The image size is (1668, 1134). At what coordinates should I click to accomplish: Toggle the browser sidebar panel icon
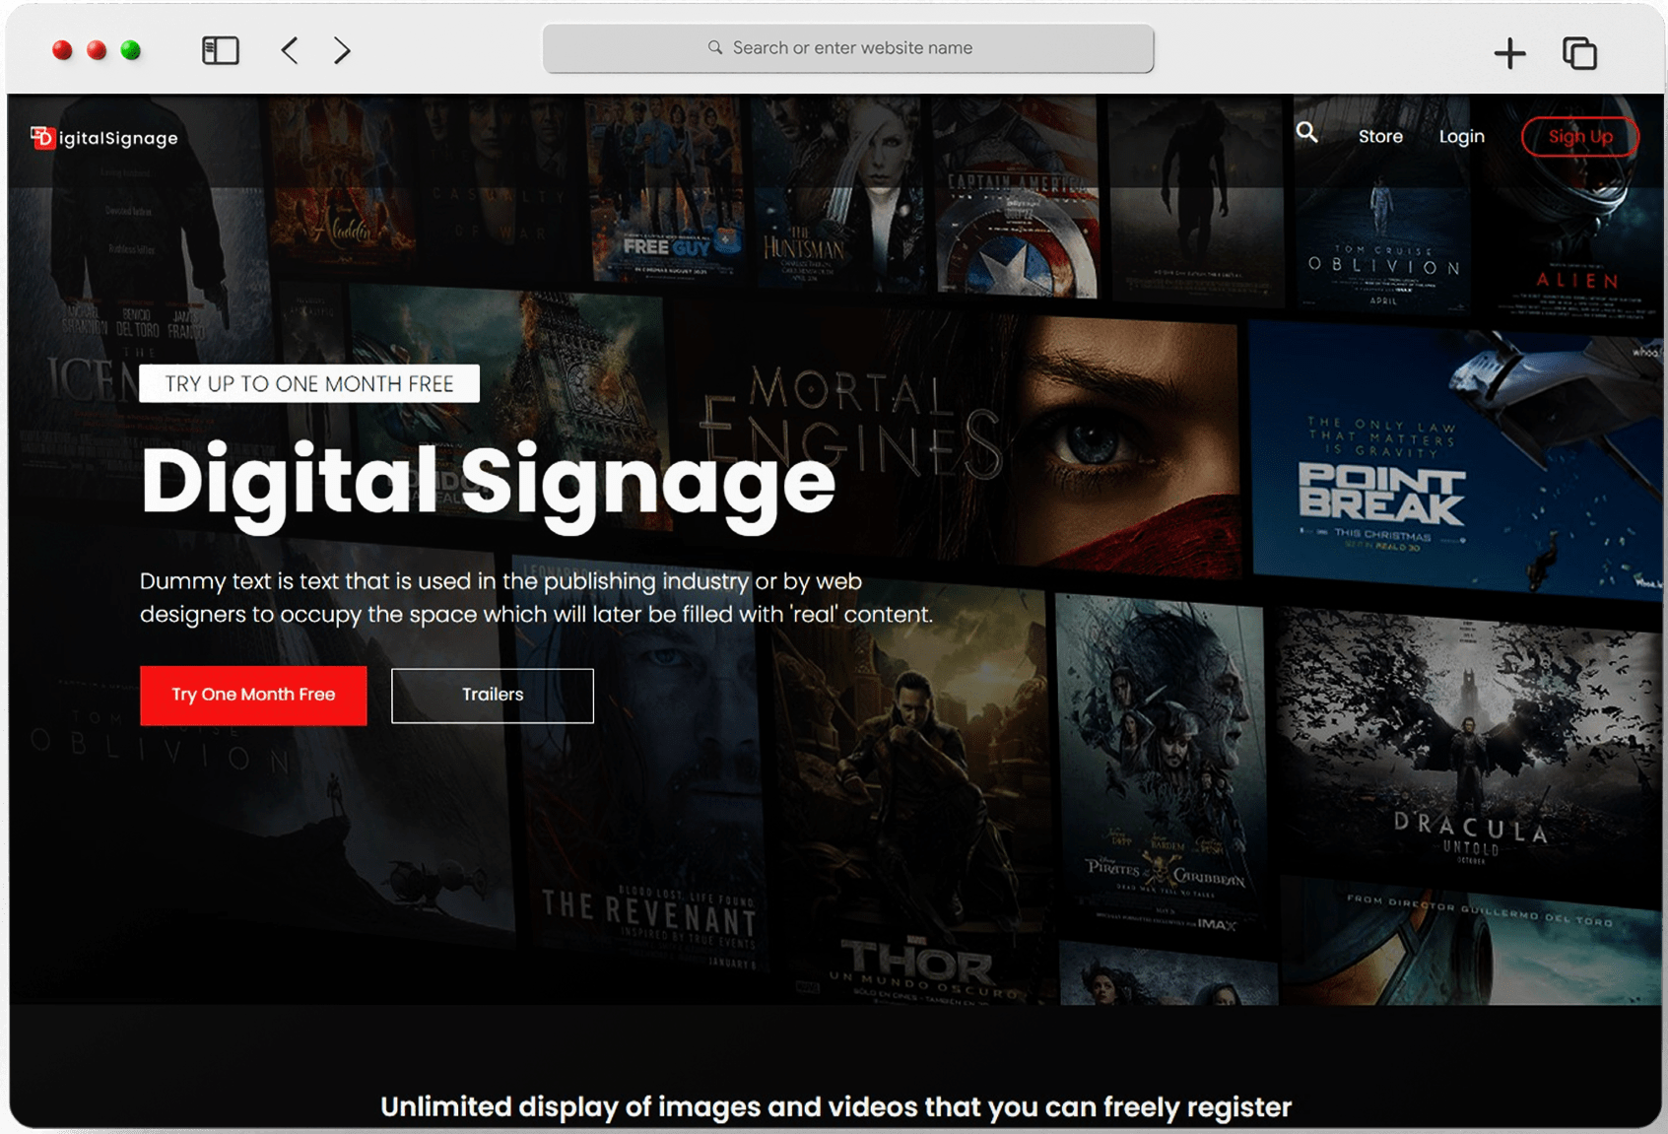click(220, 50)
